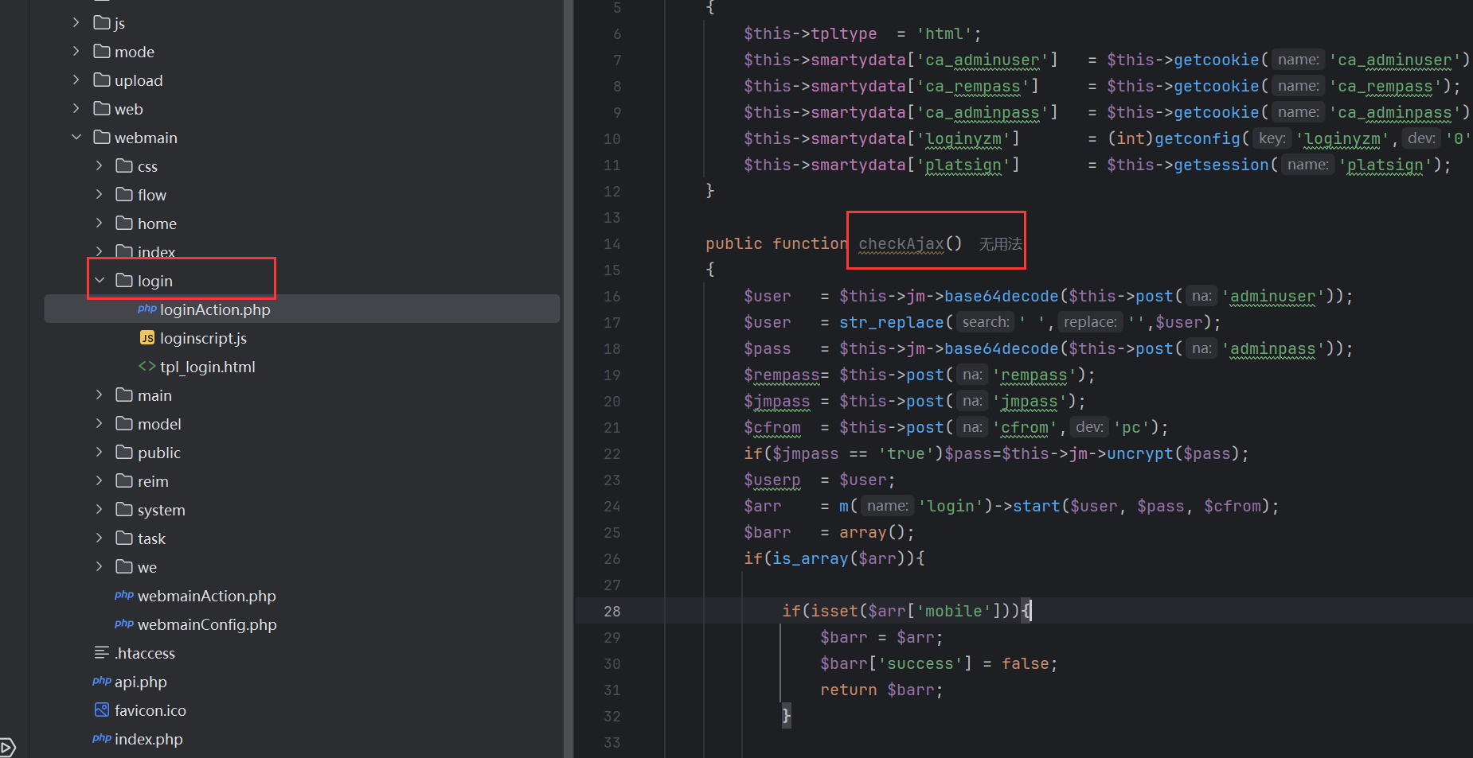Click the favicon.ico image icon
Image resolution: width=1473 pixels, height=758 pixels.
pos(101,709)
